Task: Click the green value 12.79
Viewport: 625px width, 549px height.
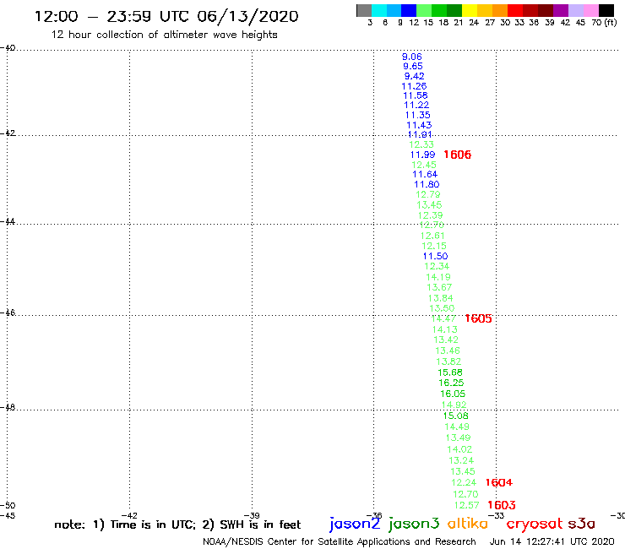Action: pyautogui.click(x=427, y=194)
